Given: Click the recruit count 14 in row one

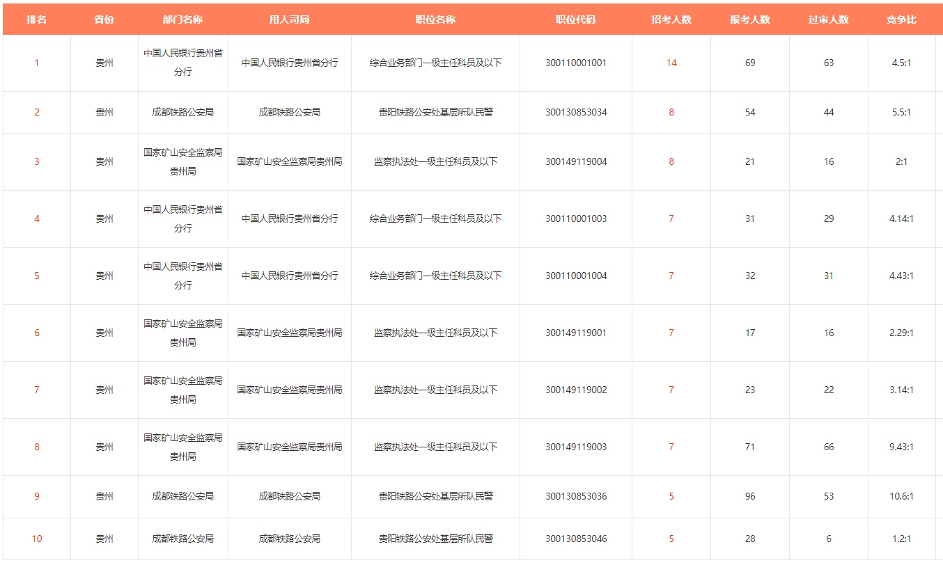Looking at the screenshot, I should pyautogui.click(x=671, y=63).
